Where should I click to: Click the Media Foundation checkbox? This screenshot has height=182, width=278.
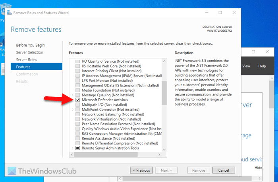click(x=77, y=90)
